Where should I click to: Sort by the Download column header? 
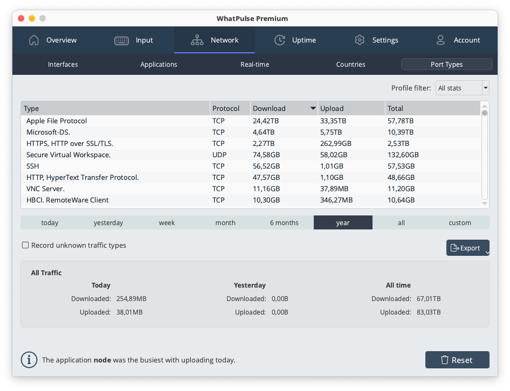coord(284,109)
